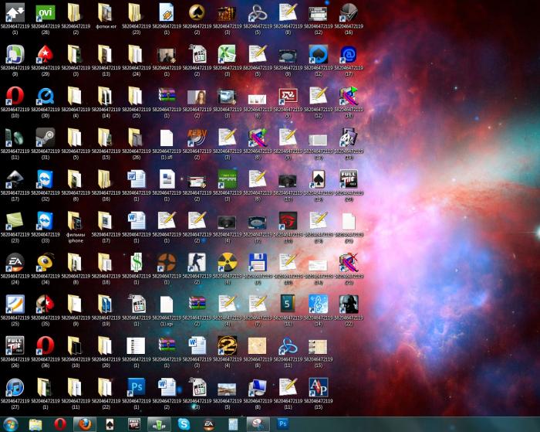Open the dark icon showing number 5
Viewport: 540px width, 432px height.
[x=288, y=304]
